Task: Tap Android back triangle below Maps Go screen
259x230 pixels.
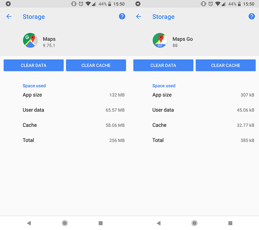Action: tap(159, 223)
